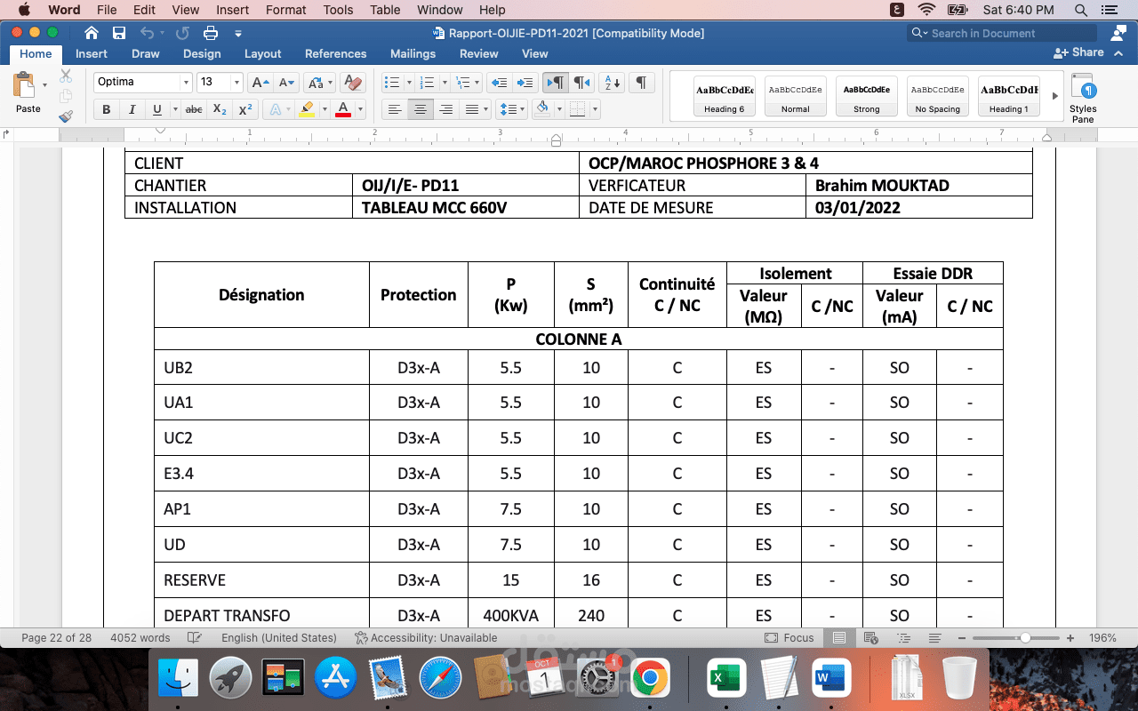Toggle italic formatting
This screenshot has height=711, width=1138.
click(132, 110)
